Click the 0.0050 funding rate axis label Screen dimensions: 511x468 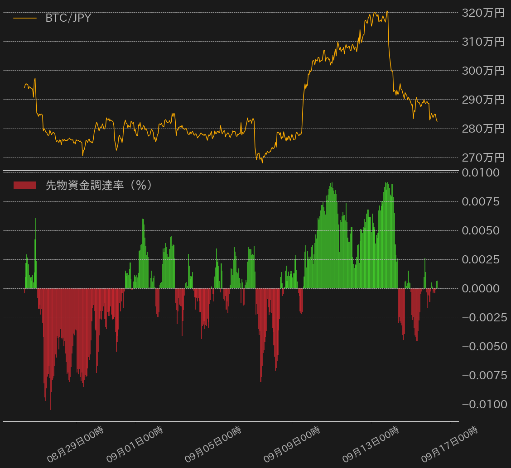[481, 230]
